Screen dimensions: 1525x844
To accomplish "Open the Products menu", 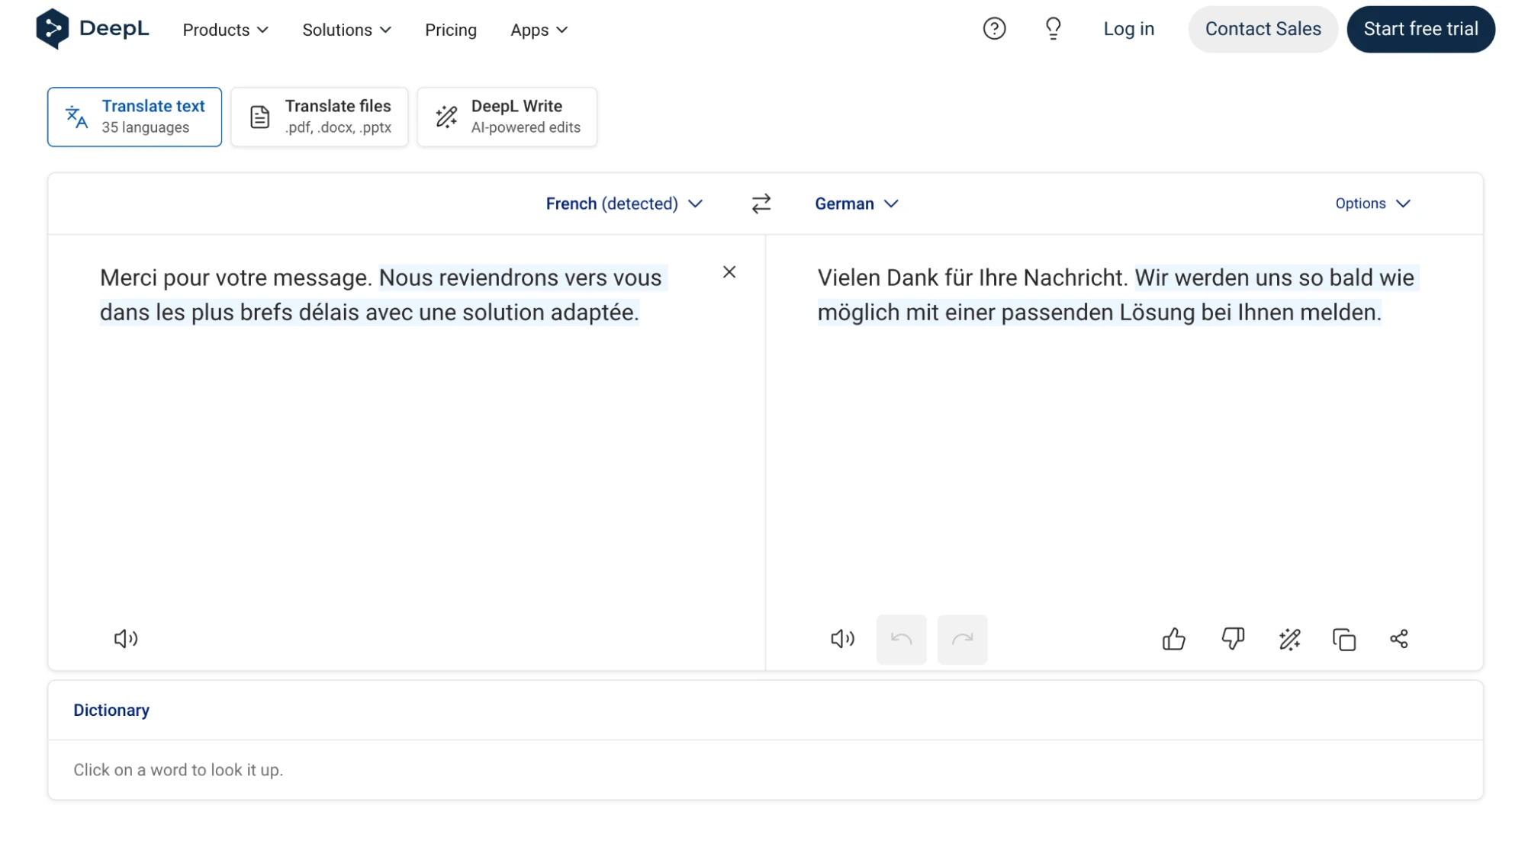I will pyautogui.click(x=225, y=30).
